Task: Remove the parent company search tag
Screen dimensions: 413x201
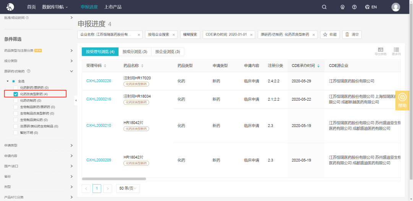Action: pyautogui.click(x=174, y=35)
